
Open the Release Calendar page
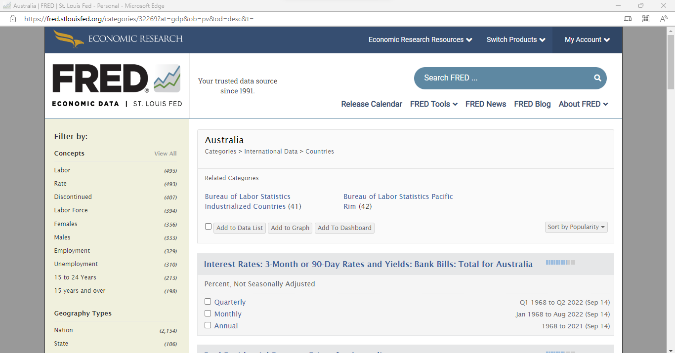pyautogui.click(x=372, y=104)
